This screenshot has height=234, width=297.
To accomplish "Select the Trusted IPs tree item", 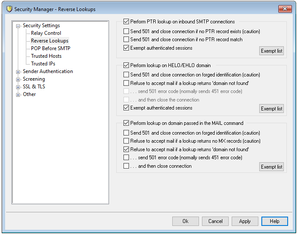I will click(43, 64).
